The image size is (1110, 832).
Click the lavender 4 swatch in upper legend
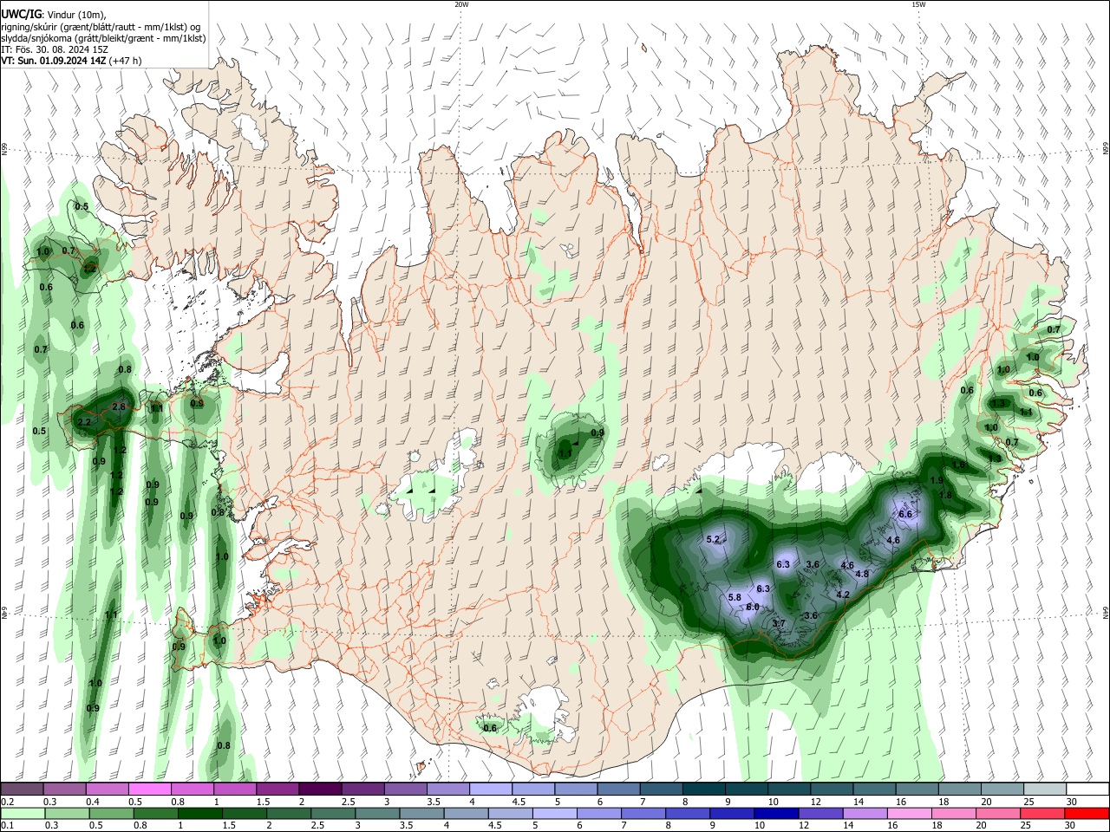coord(491,790)
